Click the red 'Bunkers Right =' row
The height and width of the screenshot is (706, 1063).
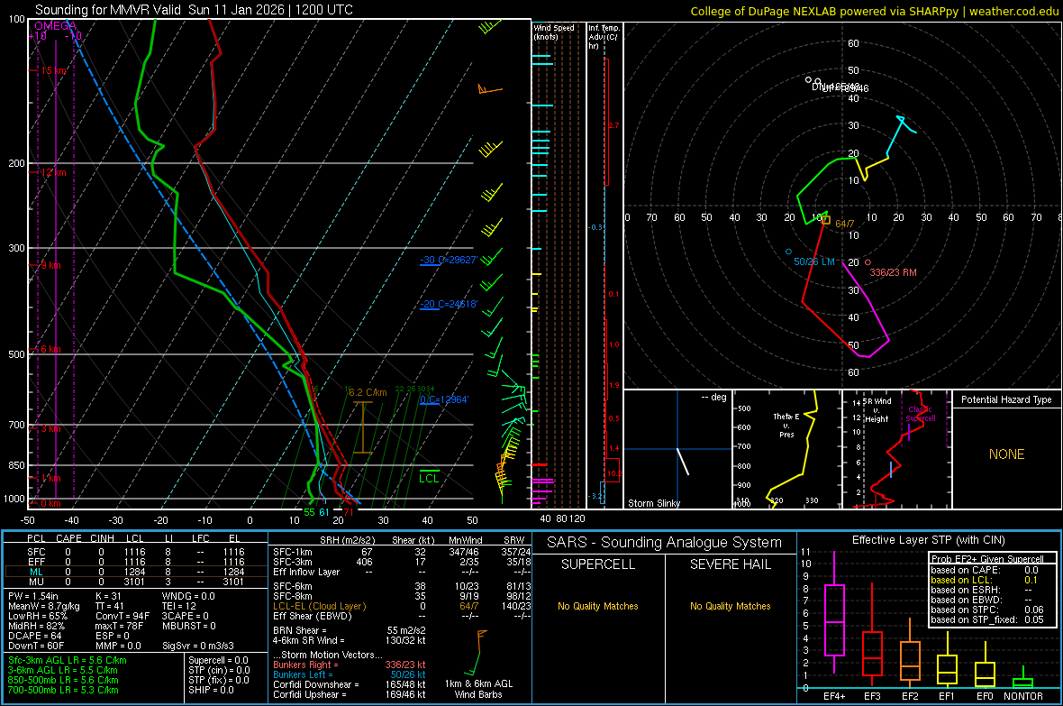[350, 665]
